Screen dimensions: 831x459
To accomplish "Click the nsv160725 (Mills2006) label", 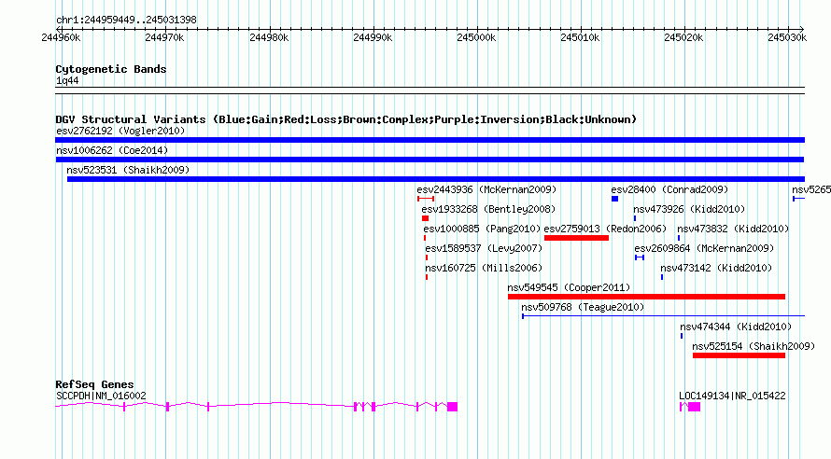I will pos(484,268).
